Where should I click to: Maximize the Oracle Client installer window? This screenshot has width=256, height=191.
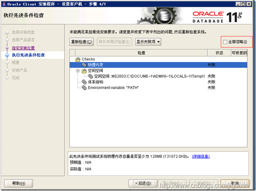(243, 4)
